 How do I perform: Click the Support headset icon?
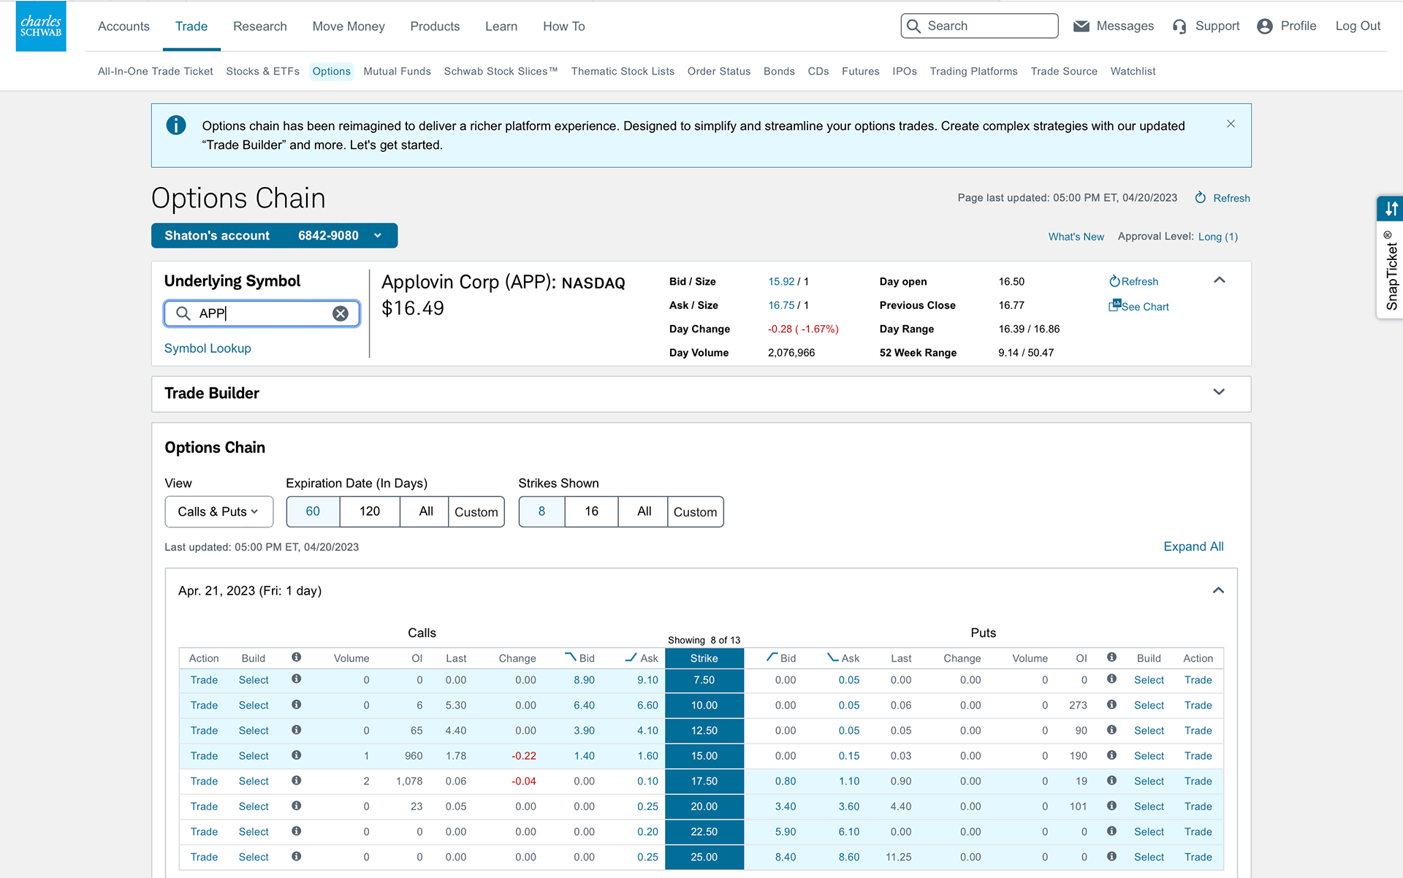coord(1179,26)
